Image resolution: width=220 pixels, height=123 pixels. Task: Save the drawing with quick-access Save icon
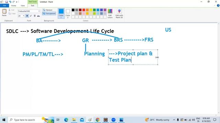[7, 2]
